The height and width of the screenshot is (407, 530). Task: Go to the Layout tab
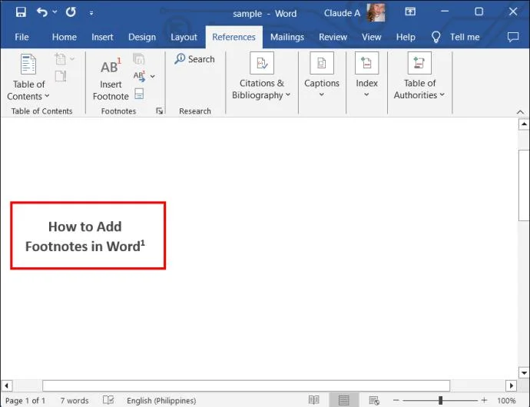(184, 37)
